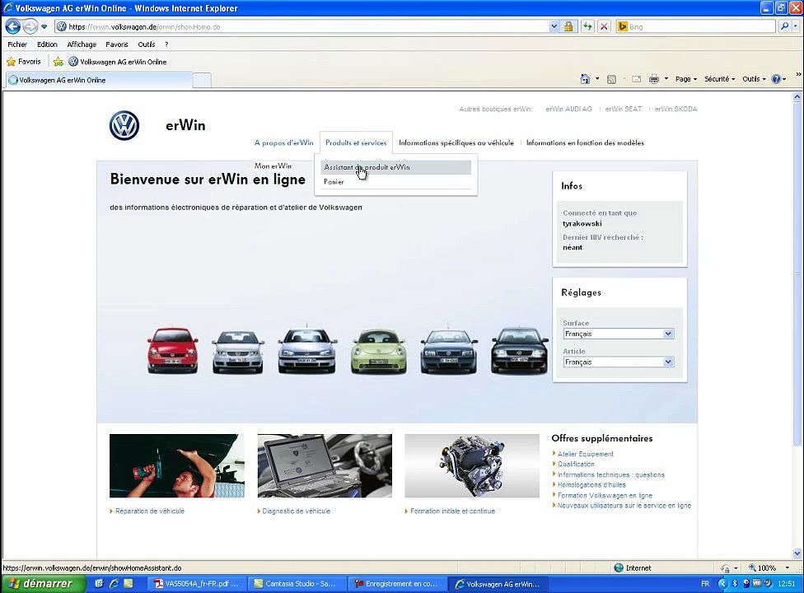
Task: Switch to Camtasia Studio taskbar window
Action: (296, 584)
